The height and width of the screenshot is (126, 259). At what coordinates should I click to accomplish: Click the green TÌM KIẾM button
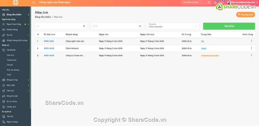229,26
